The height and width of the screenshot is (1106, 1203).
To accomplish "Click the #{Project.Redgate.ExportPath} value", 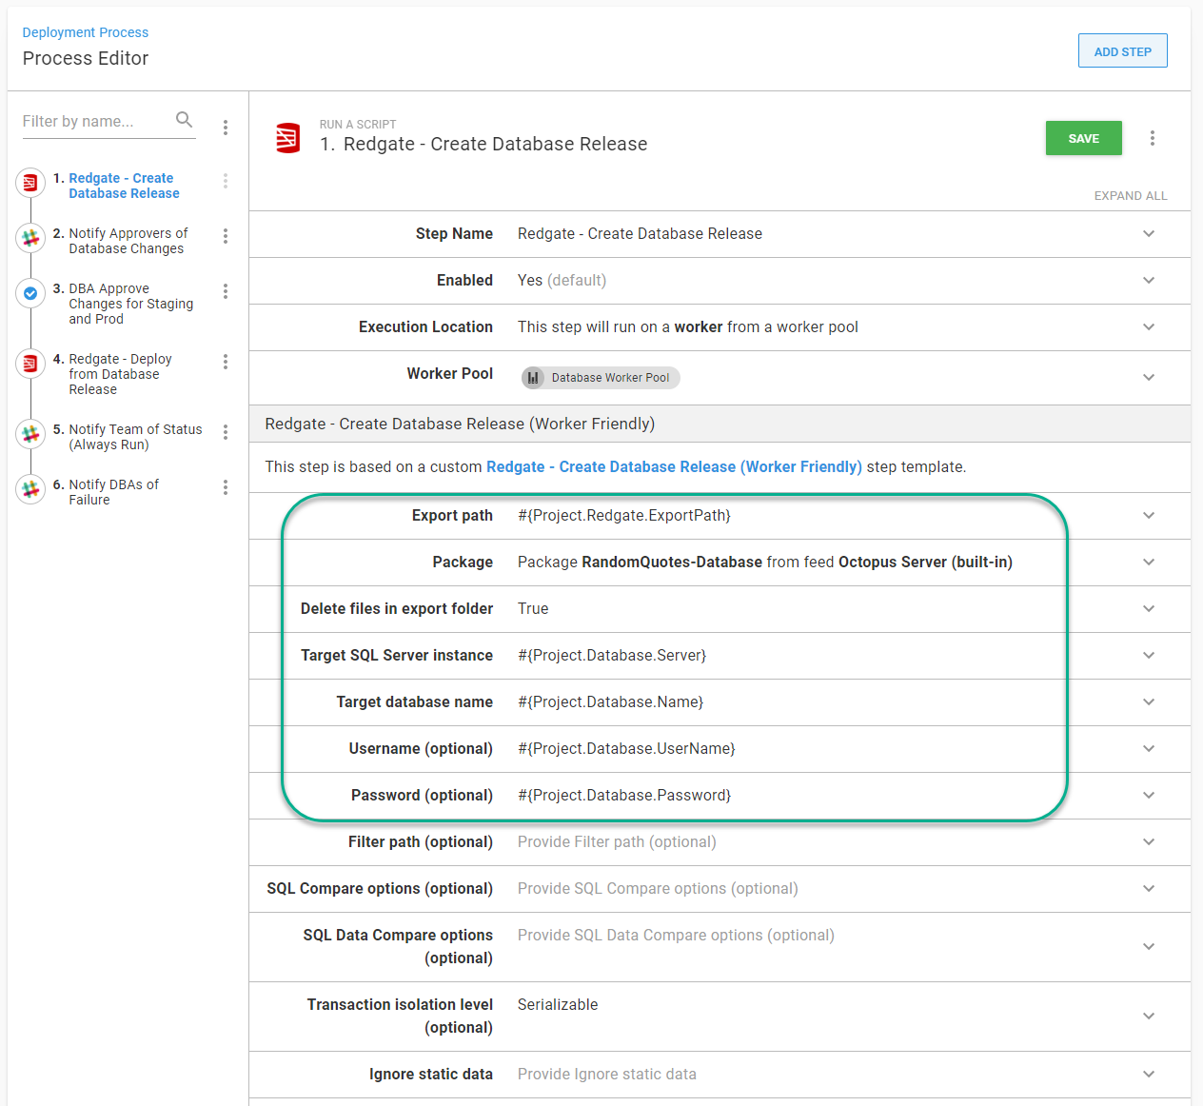I will pyautogui.click(x=624, y=516).
